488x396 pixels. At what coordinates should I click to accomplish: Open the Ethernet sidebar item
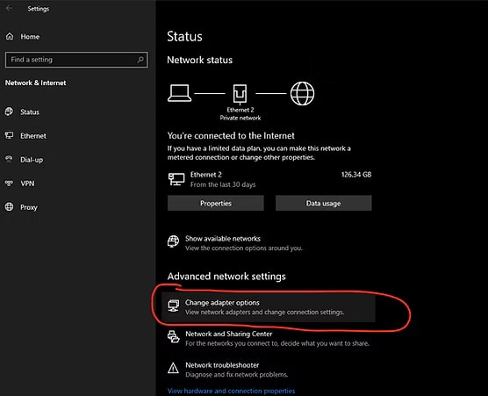tap(33, 136)
